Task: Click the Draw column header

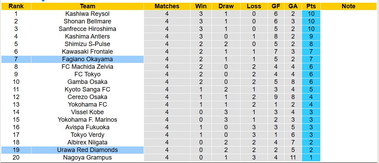Action: 226,6
